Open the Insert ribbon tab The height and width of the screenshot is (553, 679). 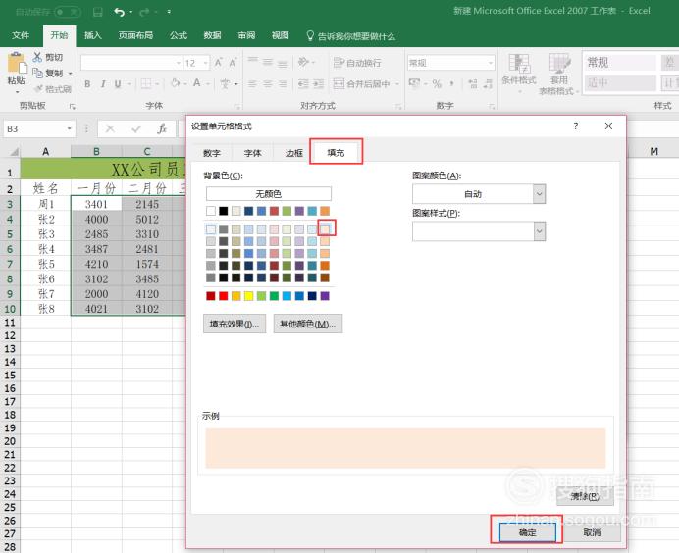coord(92,35)
